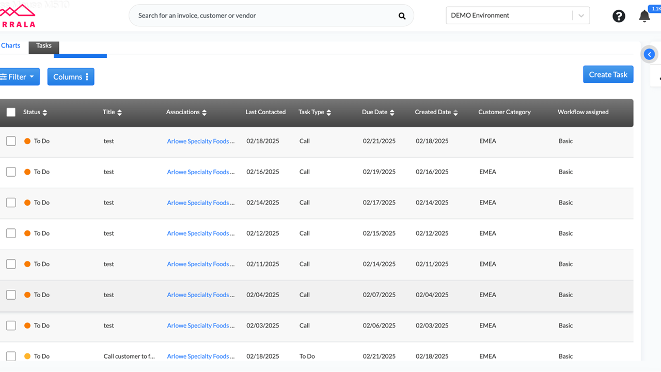Open the Columns options menu
Screen dimensions: 661x372
[x=71, y=77]
